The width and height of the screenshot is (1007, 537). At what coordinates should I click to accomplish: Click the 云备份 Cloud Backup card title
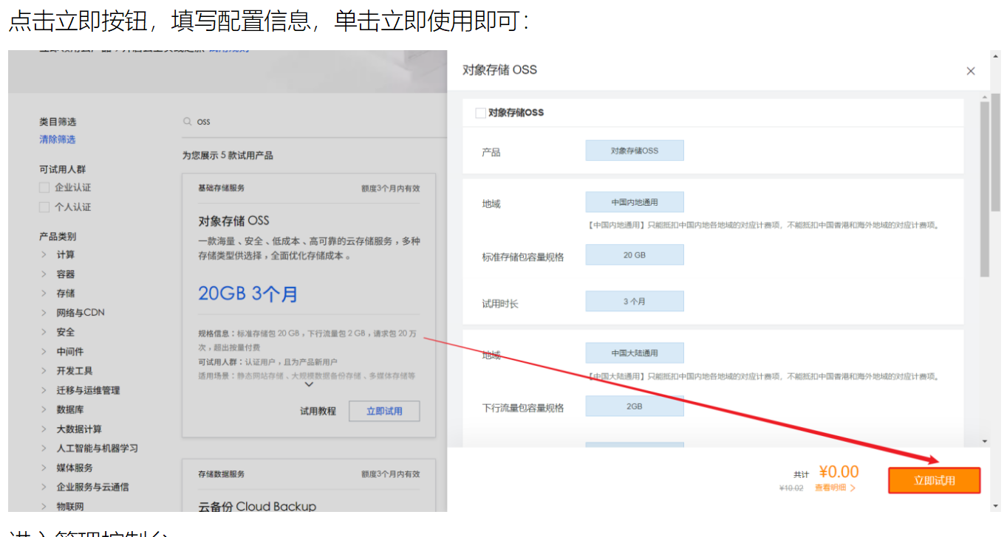[257, 506]
